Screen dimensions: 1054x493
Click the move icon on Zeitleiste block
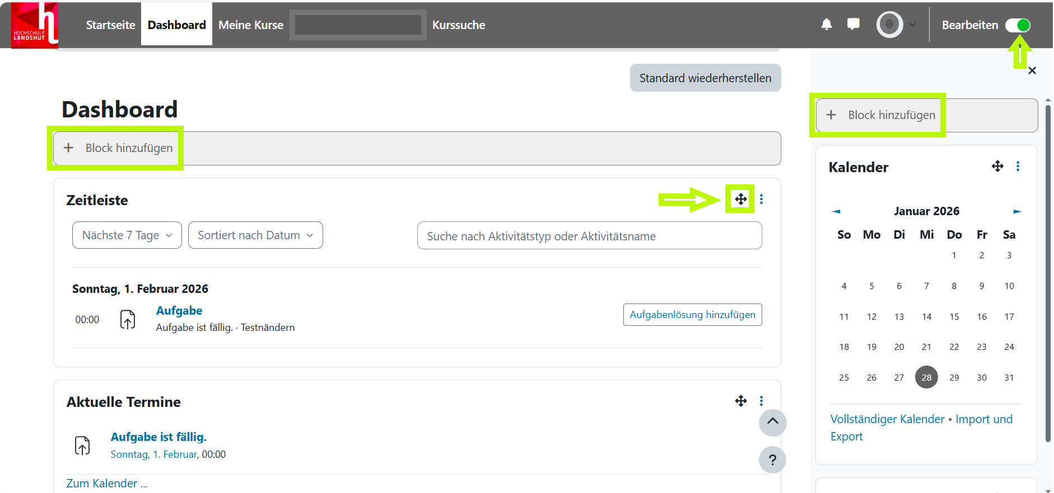(740, 199)
